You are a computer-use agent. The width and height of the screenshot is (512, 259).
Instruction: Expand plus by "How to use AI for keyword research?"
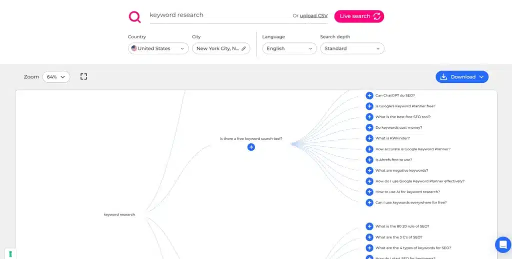pyautogui.click(x=369, y=192)
